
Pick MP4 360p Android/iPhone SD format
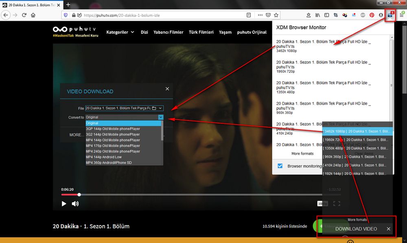(123, 163)
